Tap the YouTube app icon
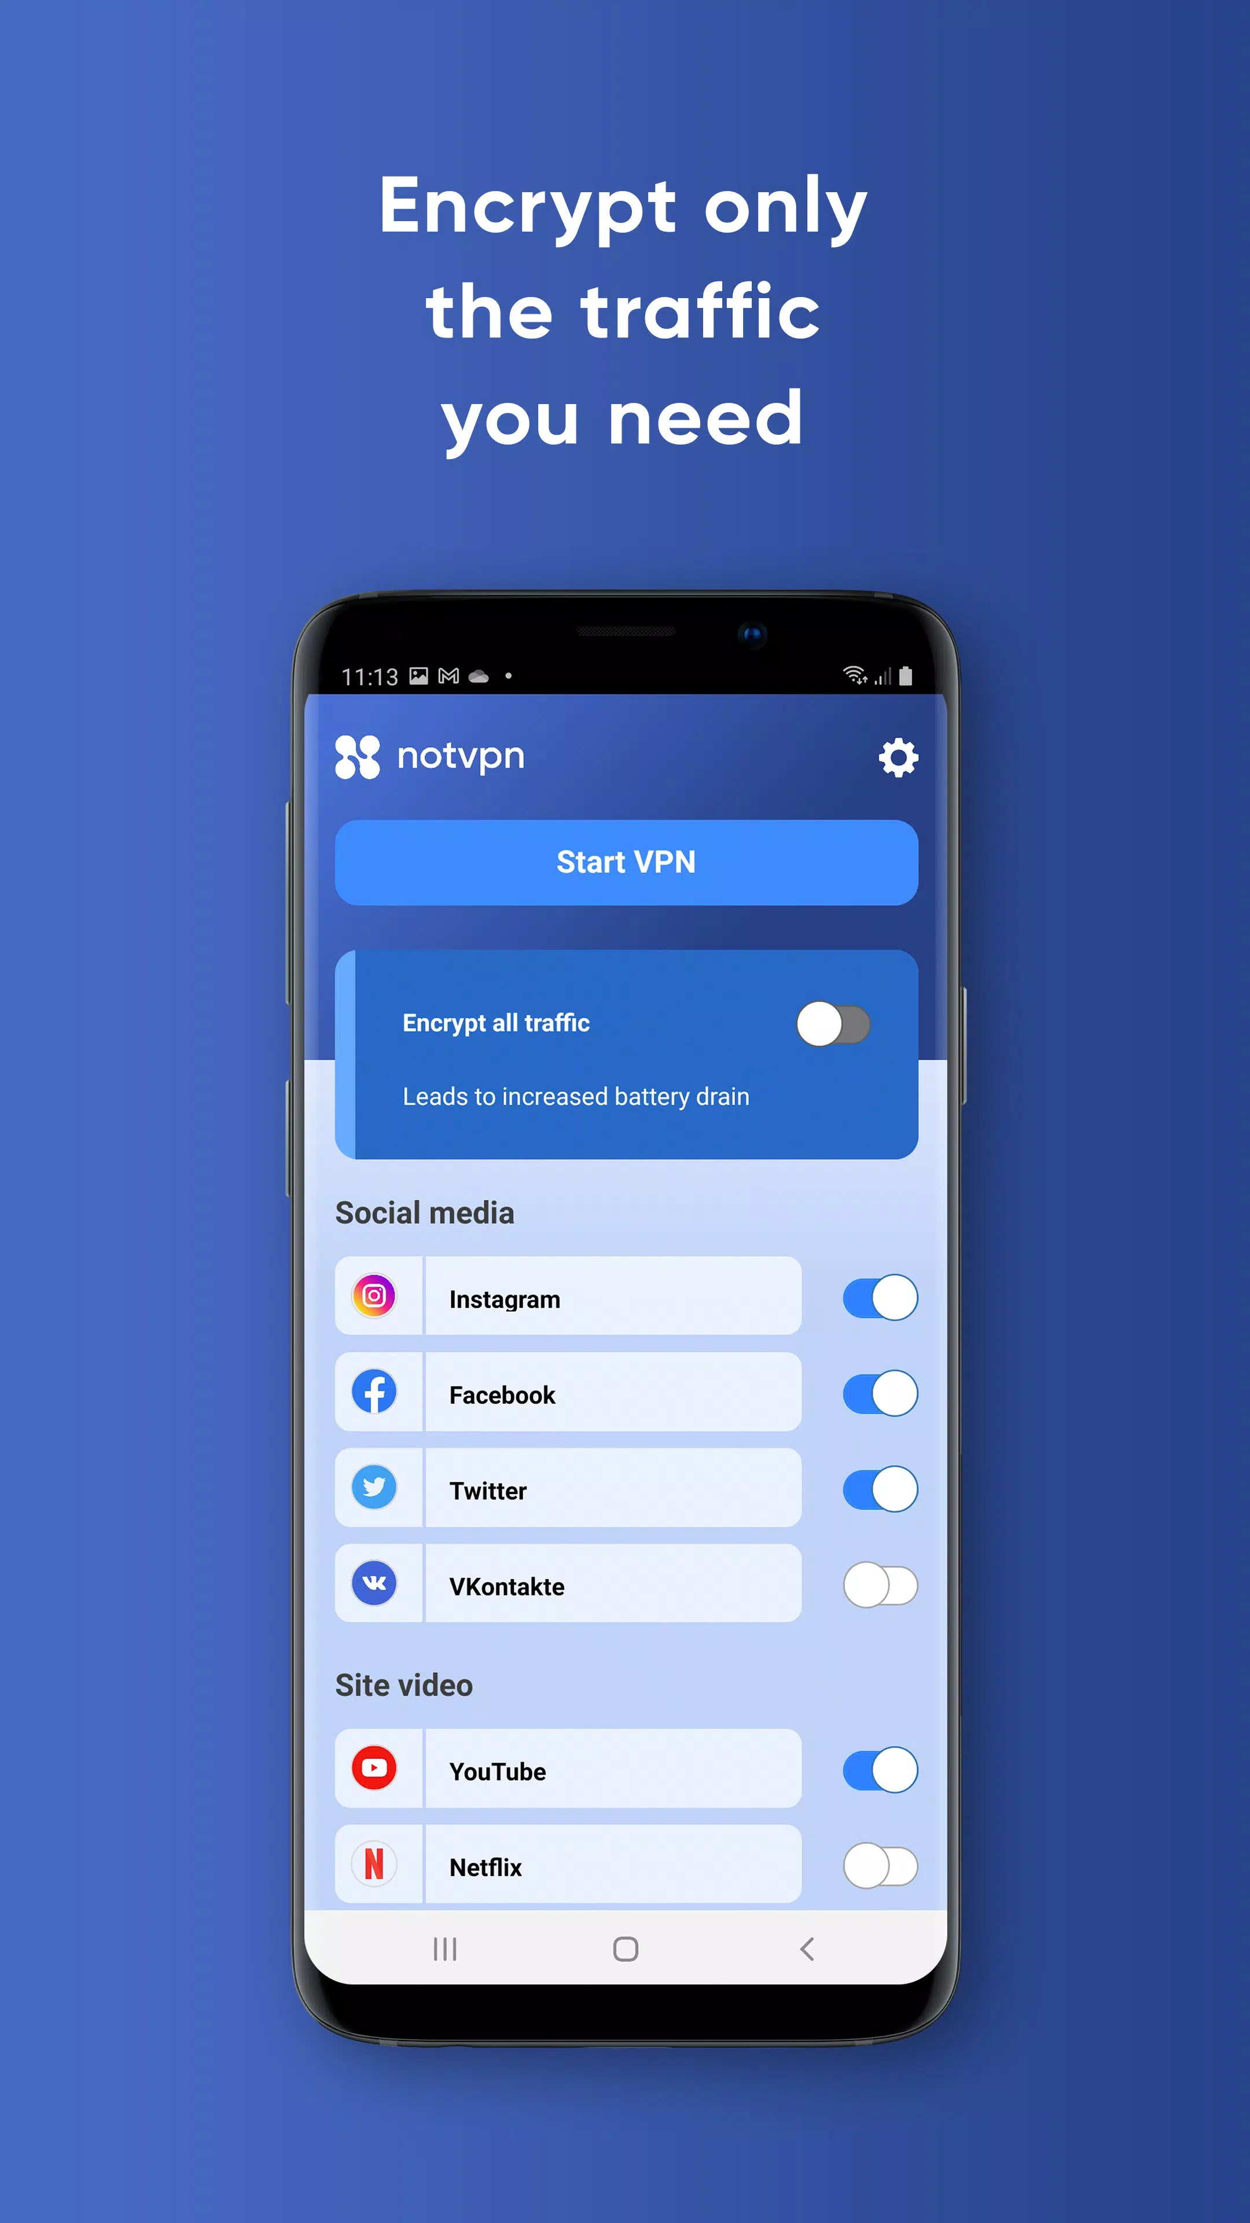Screen dimensions: 1250x2223 377,1771
